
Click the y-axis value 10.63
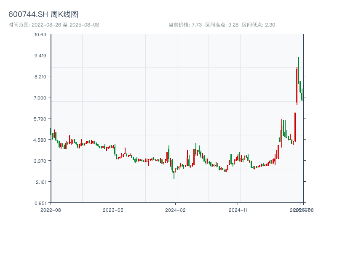40,35
